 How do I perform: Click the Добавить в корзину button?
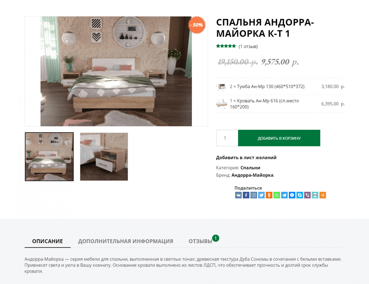pyautogui.click(x=279, y=138)
